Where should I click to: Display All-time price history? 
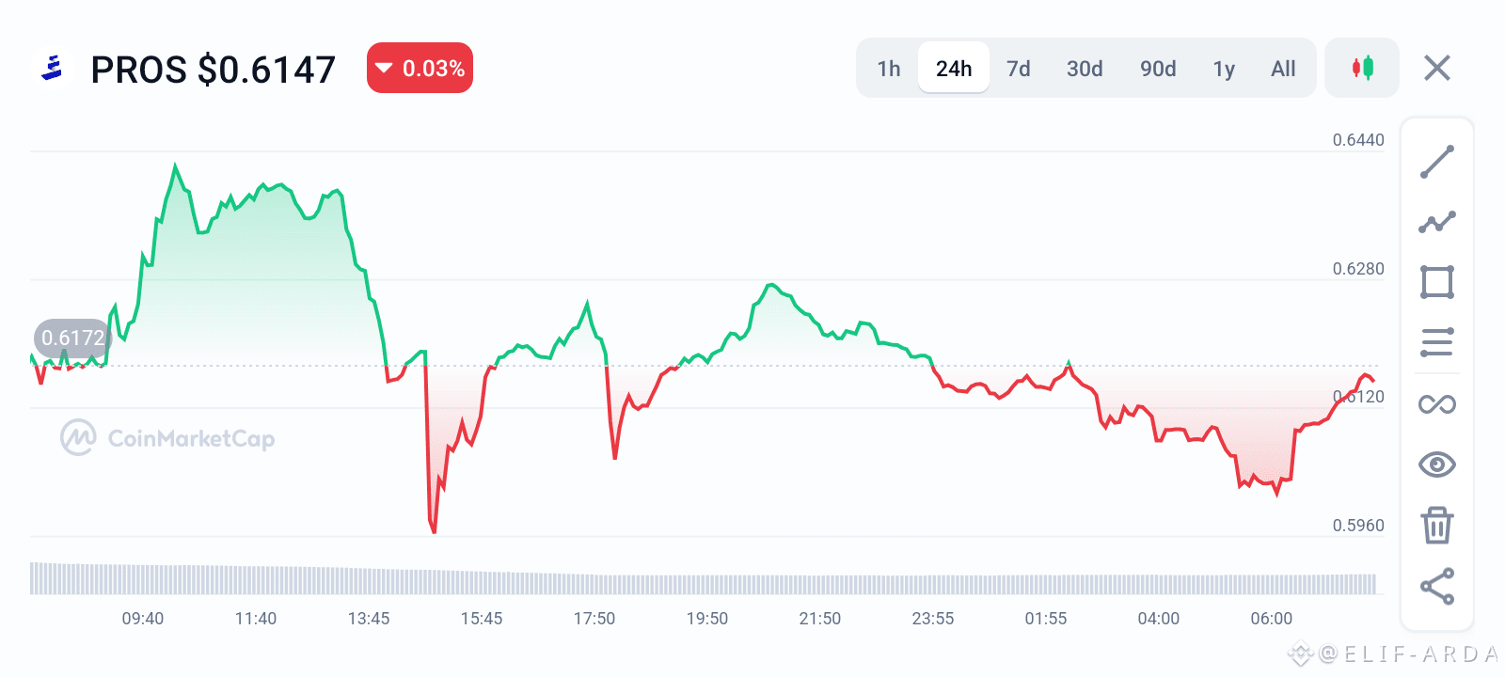tap(1283, 69)
